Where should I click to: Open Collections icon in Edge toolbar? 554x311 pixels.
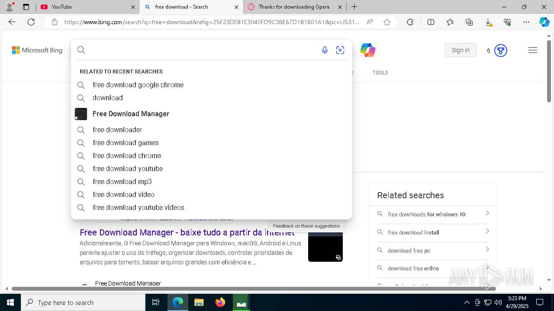click(469, 22)
